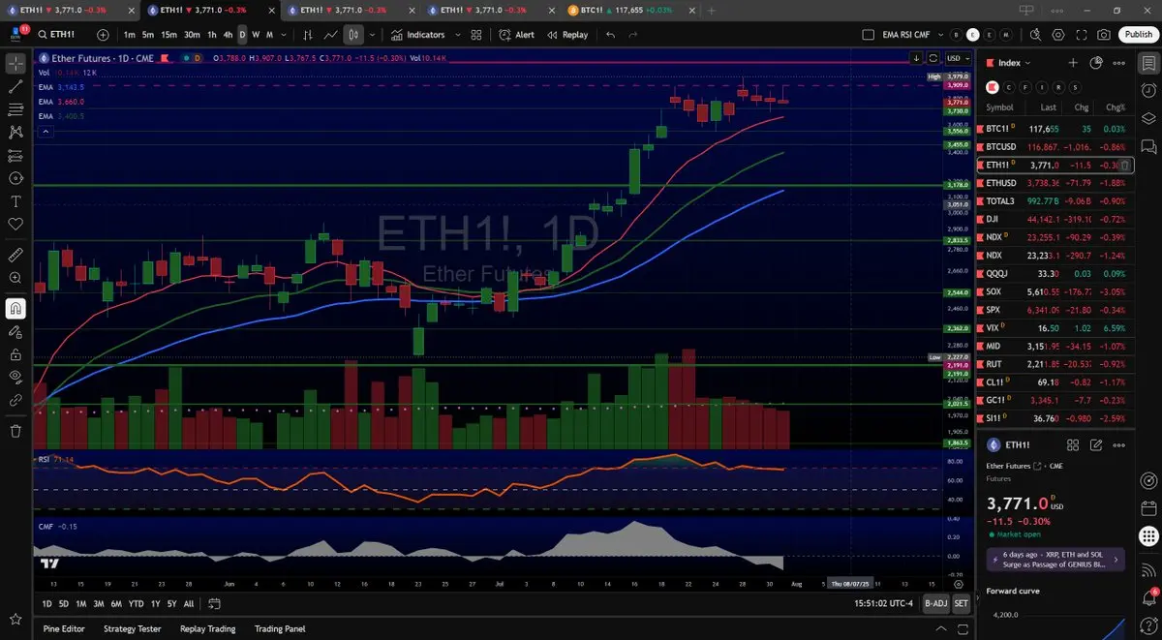Screen dimensions: 1162x640
Task: Choose the candlestick chart type
Action: 353,35
